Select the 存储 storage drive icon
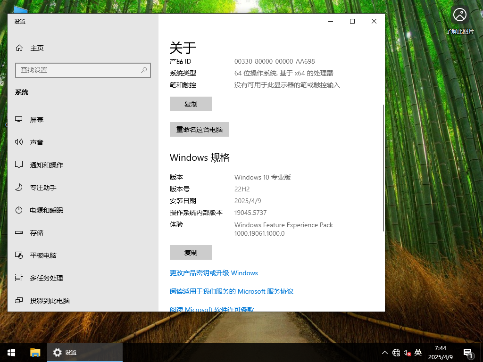Viewport: 483px width, 362px height. [19, 232]
